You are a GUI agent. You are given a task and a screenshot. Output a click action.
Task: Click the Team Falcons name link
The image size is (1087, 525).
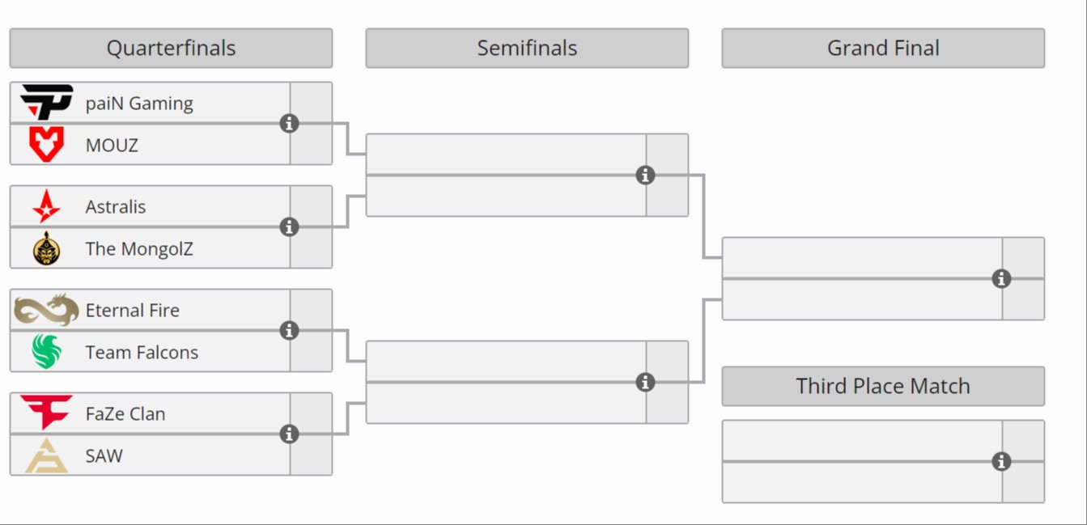click(x=142, y=352)
